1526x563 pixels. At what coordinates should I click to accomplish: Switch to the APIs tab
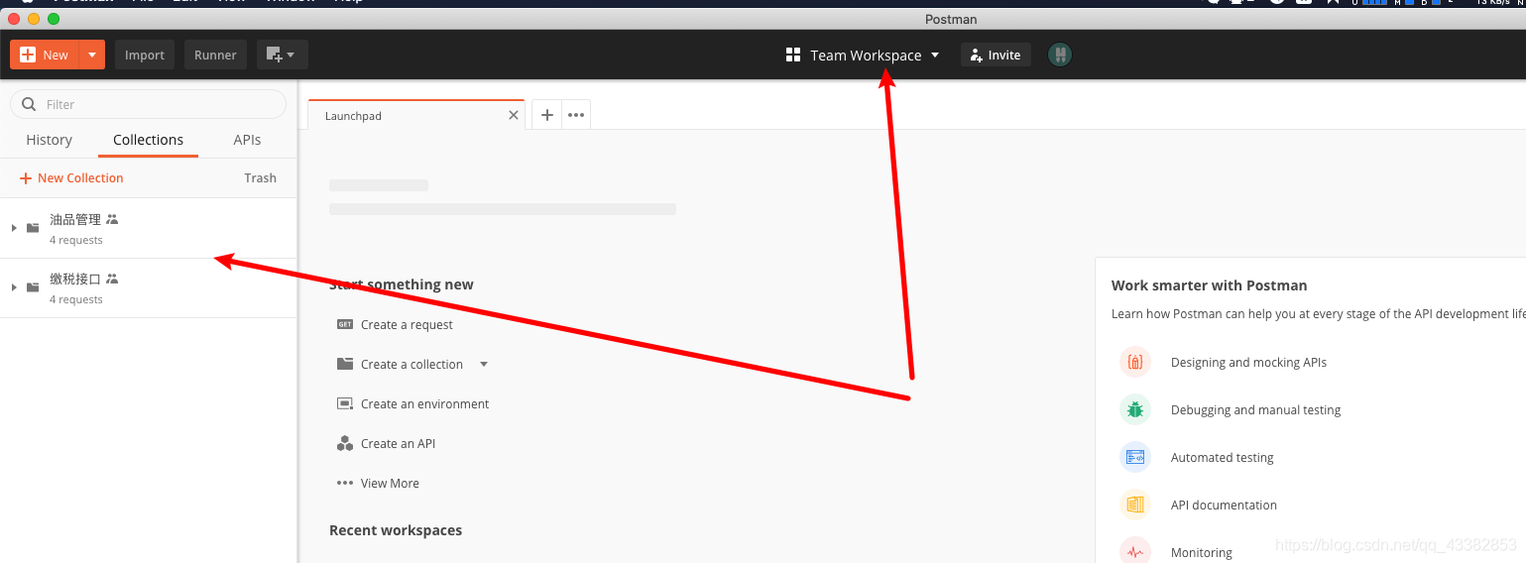pyautogui.click(x=247, y=140)
